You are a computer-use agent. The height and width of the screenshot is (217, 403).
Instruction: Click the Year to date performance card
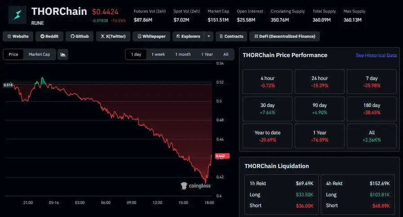267,136
